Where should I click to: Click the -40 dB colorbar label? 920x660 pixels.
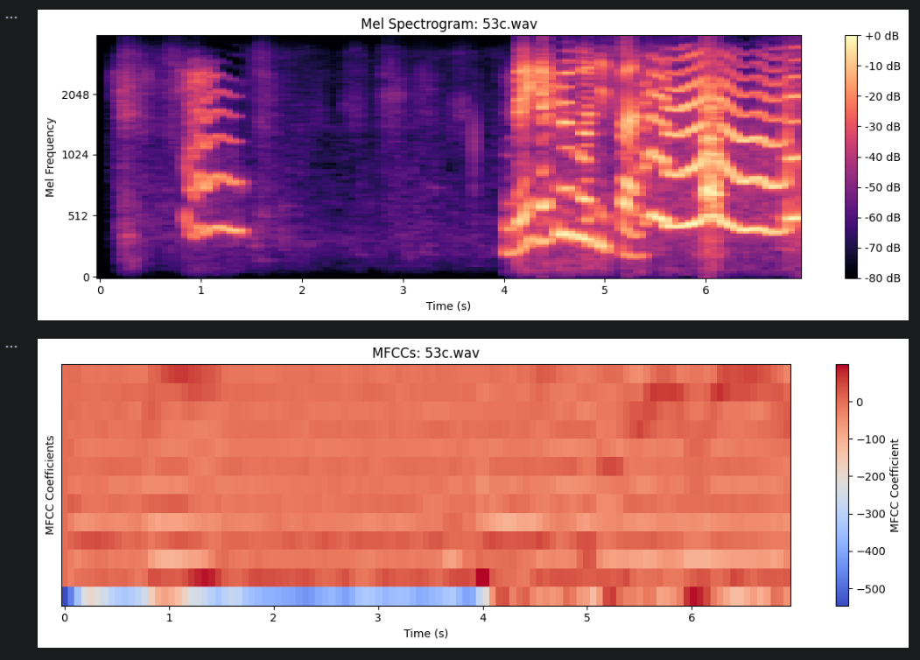click(x=882, y=158)
